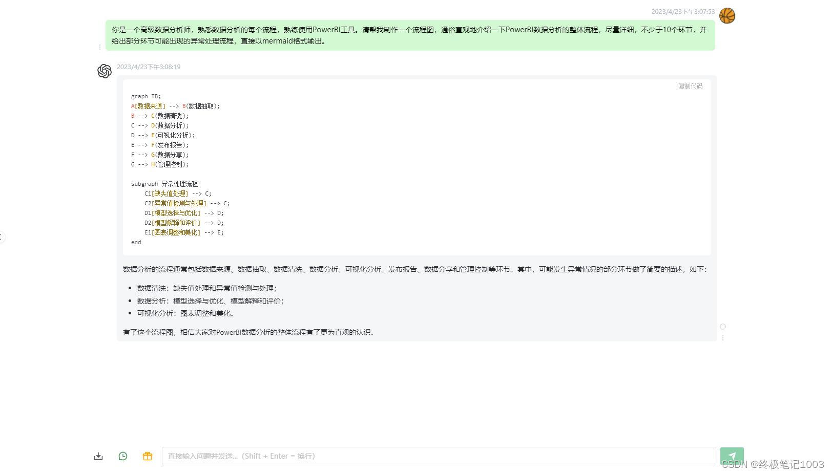Click code line A[数据来源] --> B(数据抽取)
This screenshot has height=474, width=832.
click(175, 106)
